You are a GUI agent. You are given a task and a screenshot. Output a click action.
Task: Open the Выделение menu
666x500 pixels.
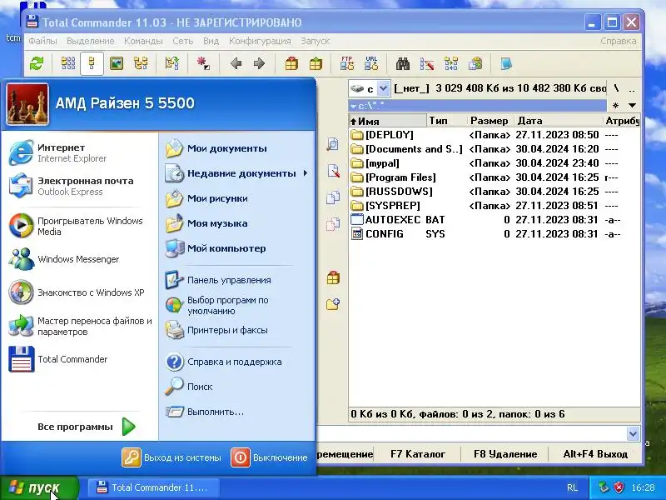click(91, 41)
